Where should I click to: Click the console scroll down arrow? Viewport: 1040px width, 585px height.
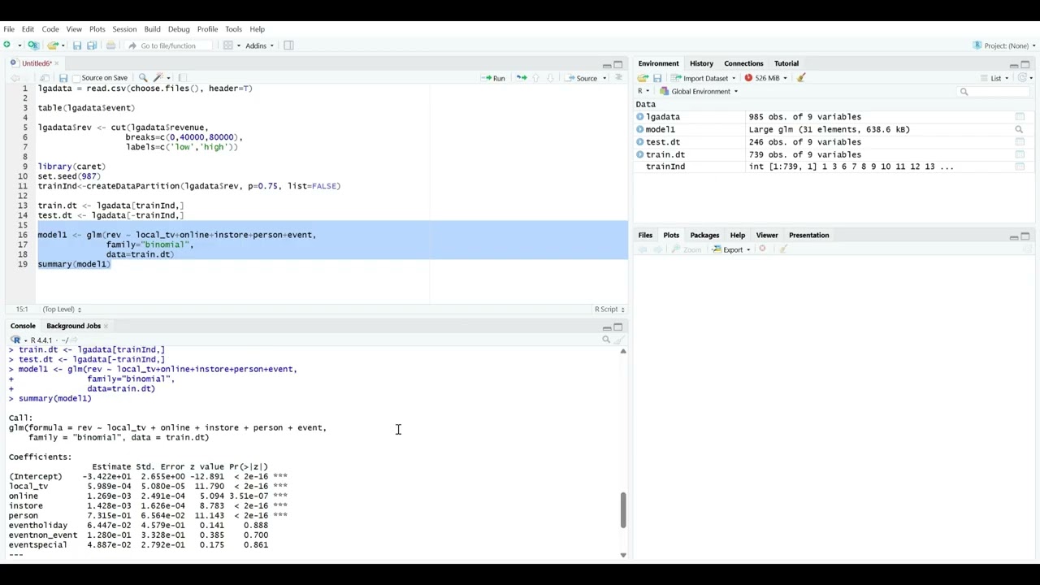pyautogui.click(x=623, y=555)
